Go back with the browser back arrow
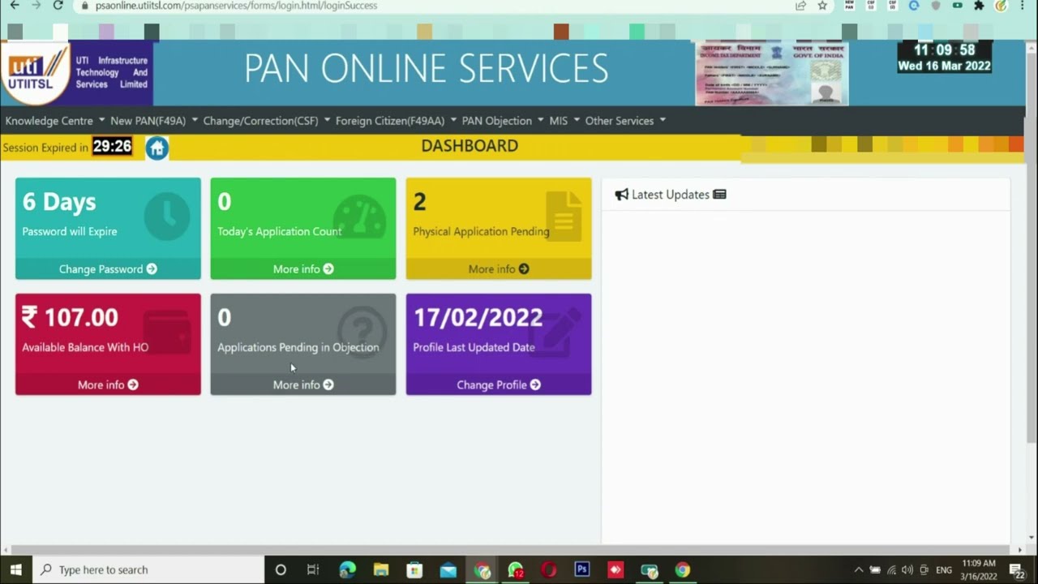Image resolution: width=1038 pixels, height=584 pixels. [15, 6]
